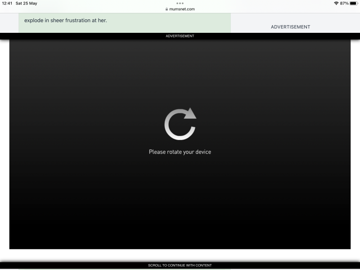
Task: Tap the mumsnet.com address text
Action: coord(182,9)
